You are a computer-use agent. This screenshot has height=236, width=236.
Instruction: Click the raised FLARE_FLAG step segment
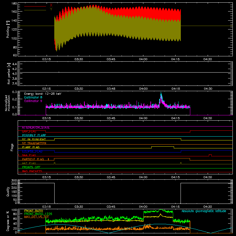163,146
